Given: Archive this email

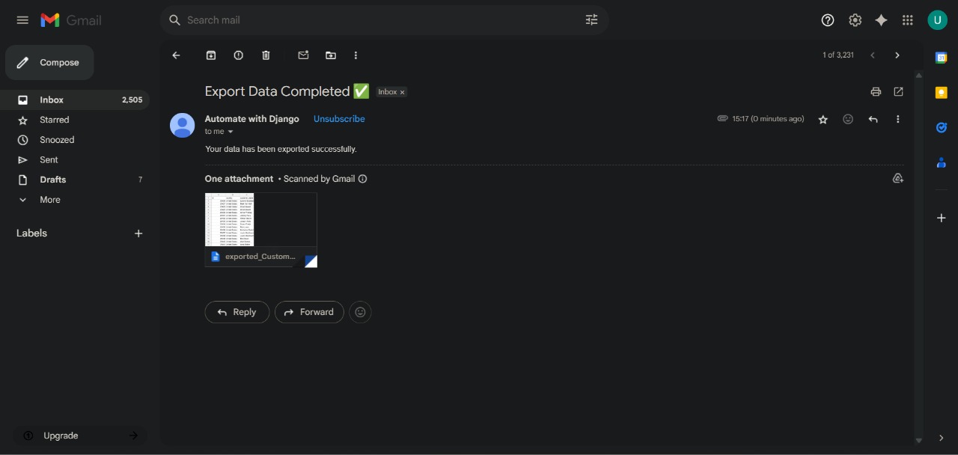Looking at the screenshot, I should point(211,55).
